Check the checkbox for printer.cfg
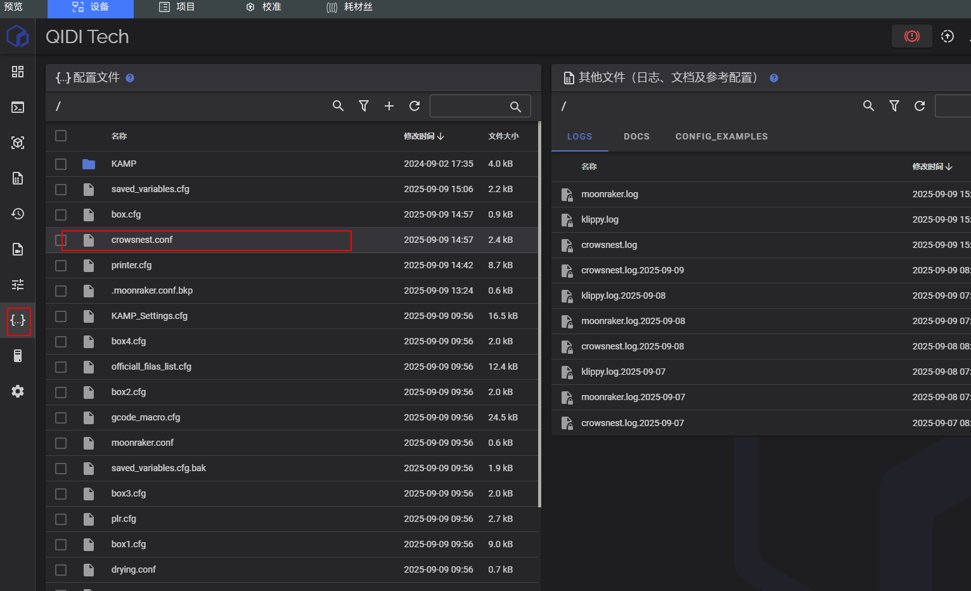 click(x=61, y=266)
